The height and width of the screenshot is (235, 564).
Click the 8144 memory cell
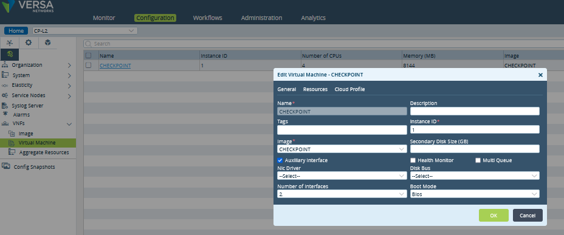tap(409, 66)
